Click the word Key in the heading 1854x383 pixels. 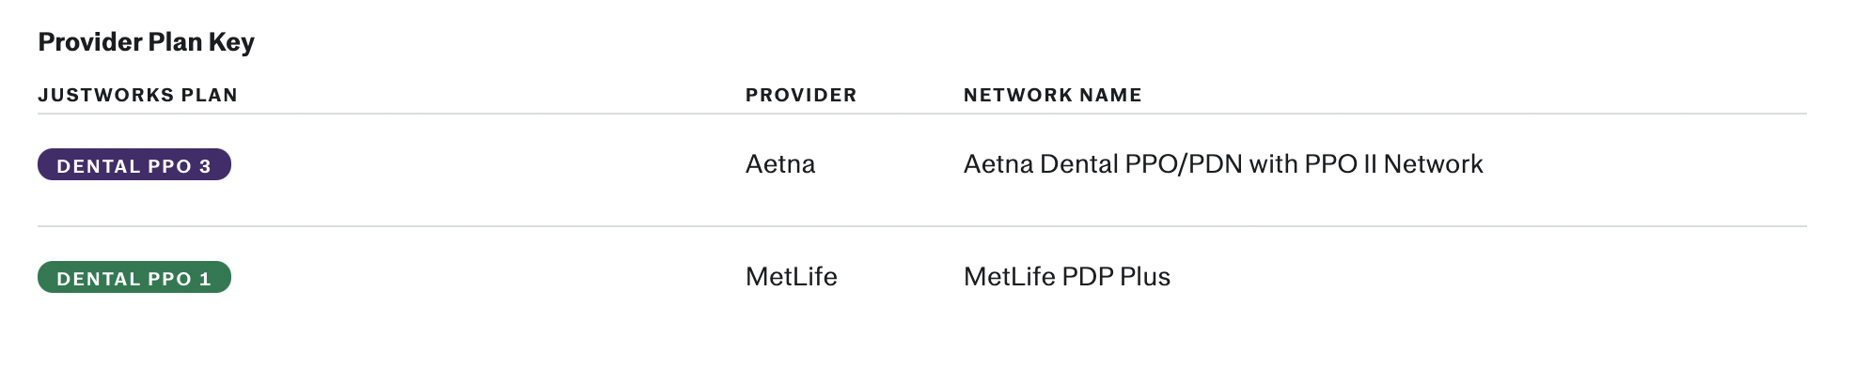pos(231,42)
